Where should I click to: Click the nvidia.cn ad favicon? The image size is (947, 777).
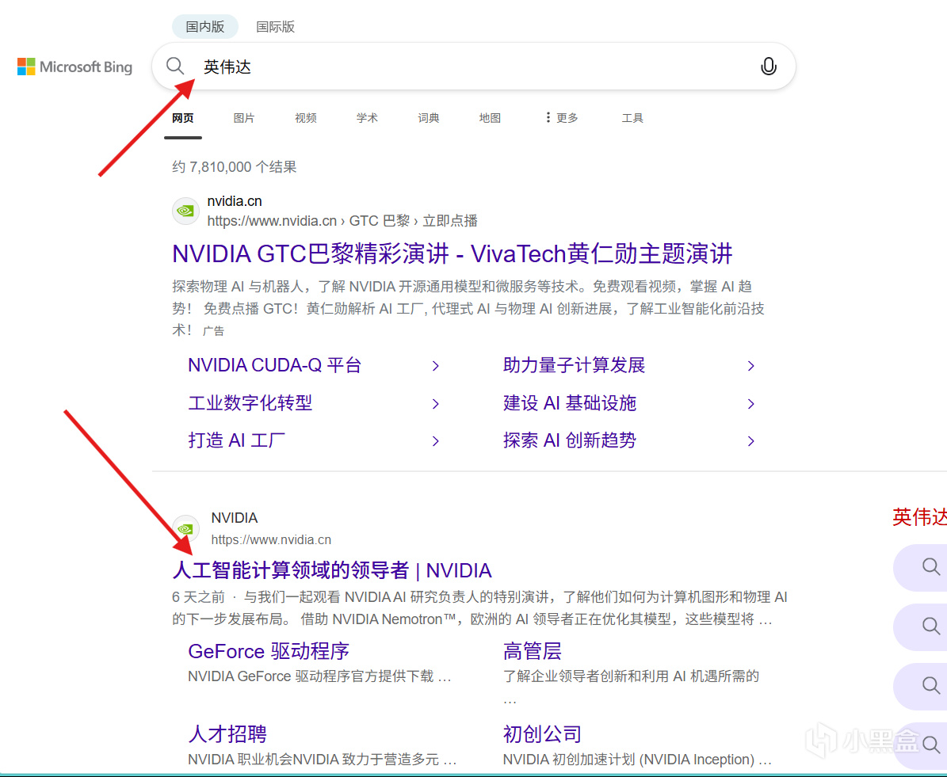click(185, 211)
